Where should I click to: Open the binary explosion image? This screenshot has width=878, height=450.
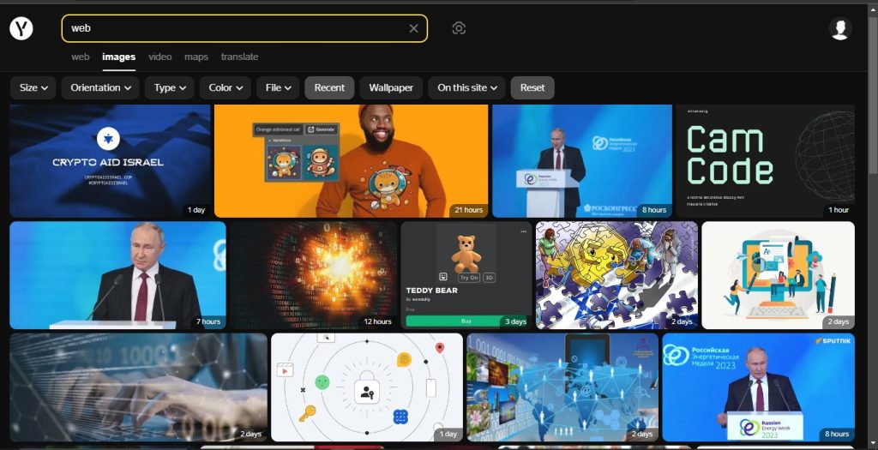click(x=314, y=275)
